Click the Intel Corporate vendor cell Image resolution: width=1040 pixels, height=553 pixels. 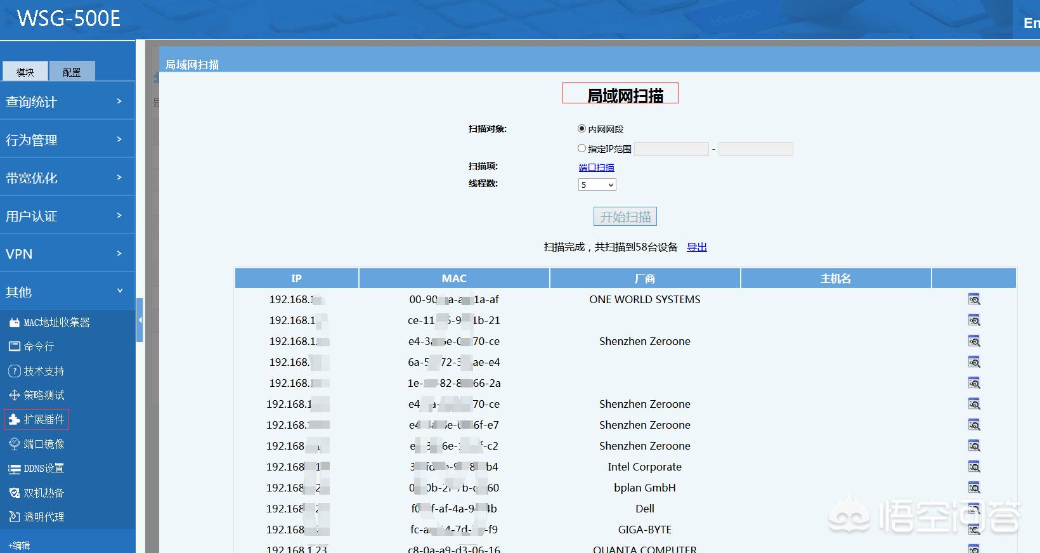645,467
